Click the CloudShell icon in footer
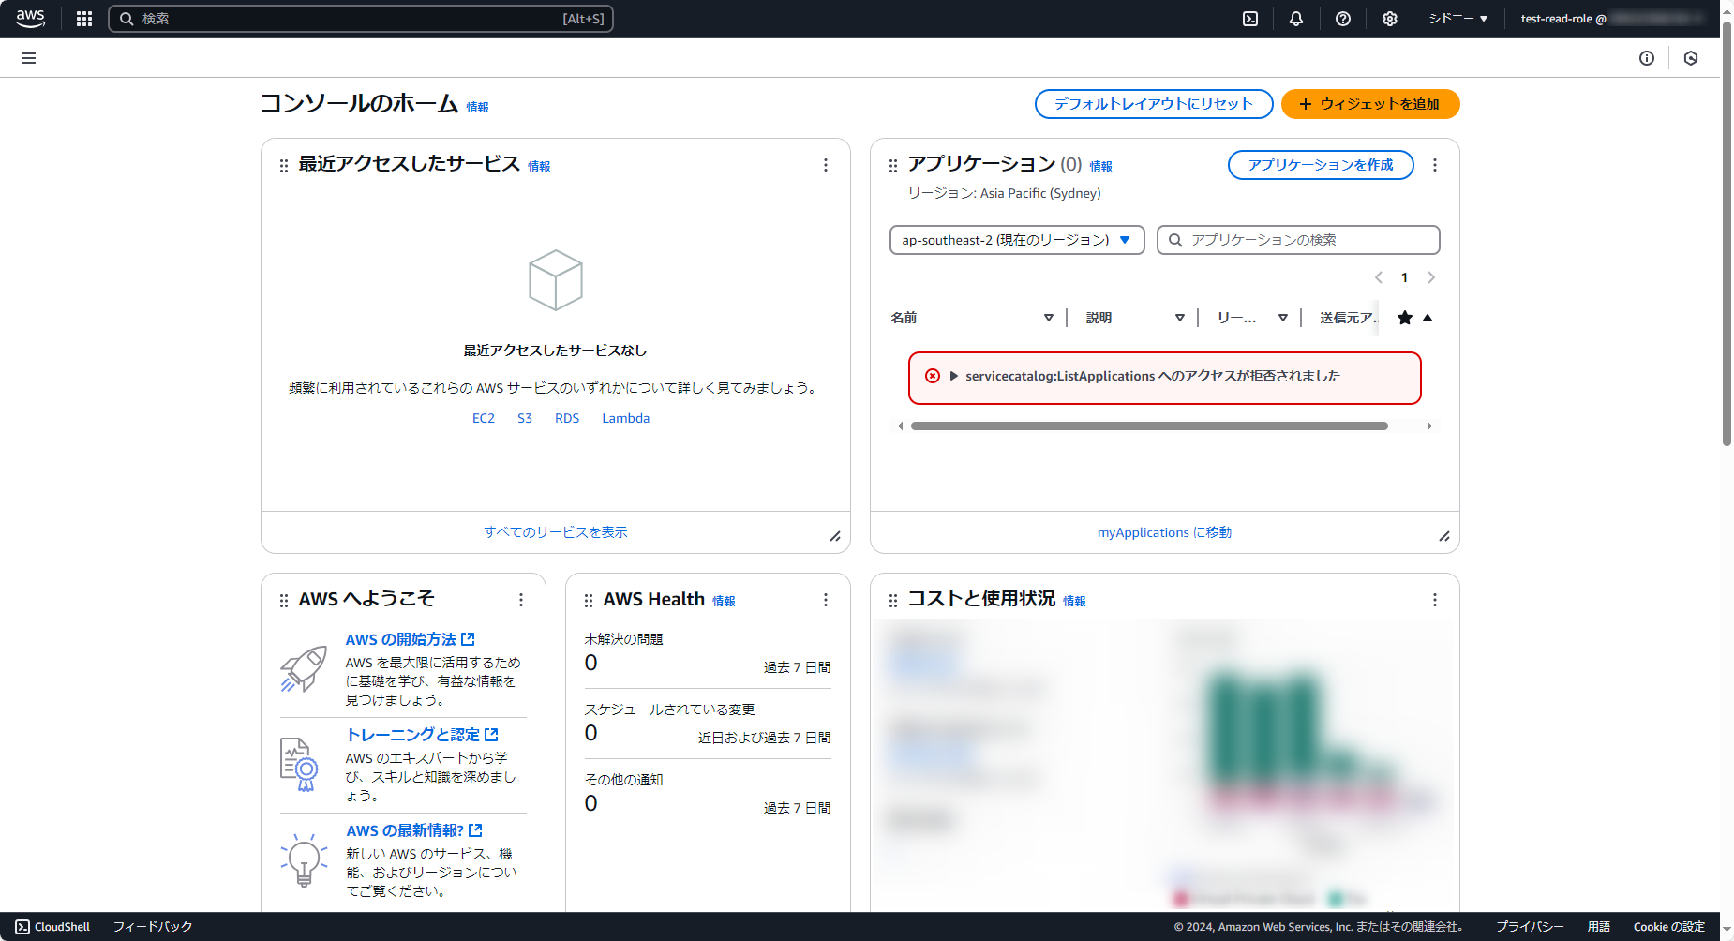 tap(22, 927)
